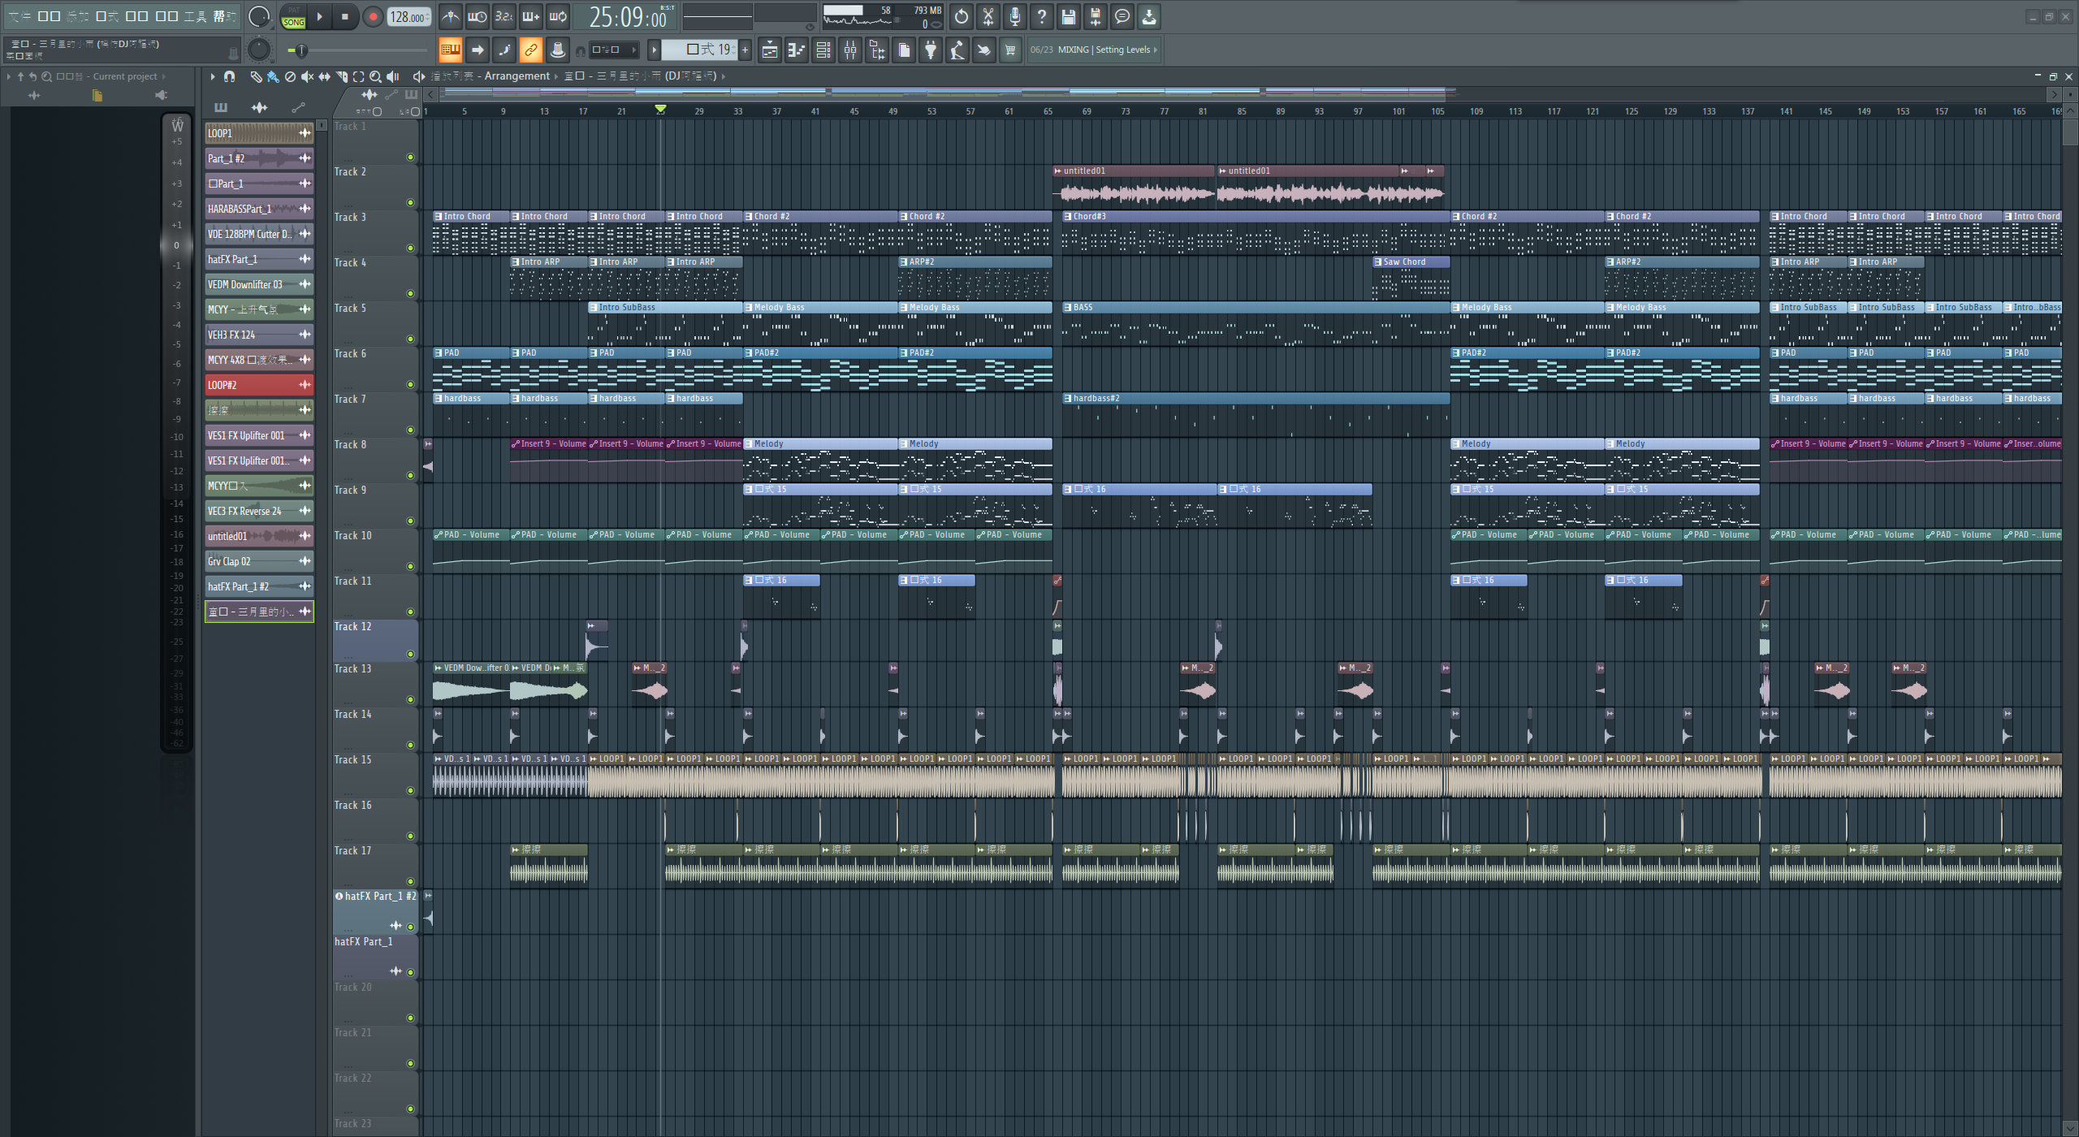Viewport: 2079px width, 1137px height.
Task: Open the Mixer view icon
Action: click(x=850, y=50)
